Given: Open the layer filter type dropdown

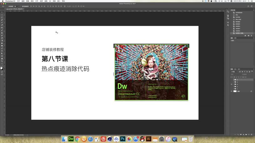Looking at the screenshot, I should [x=235, y=72].
